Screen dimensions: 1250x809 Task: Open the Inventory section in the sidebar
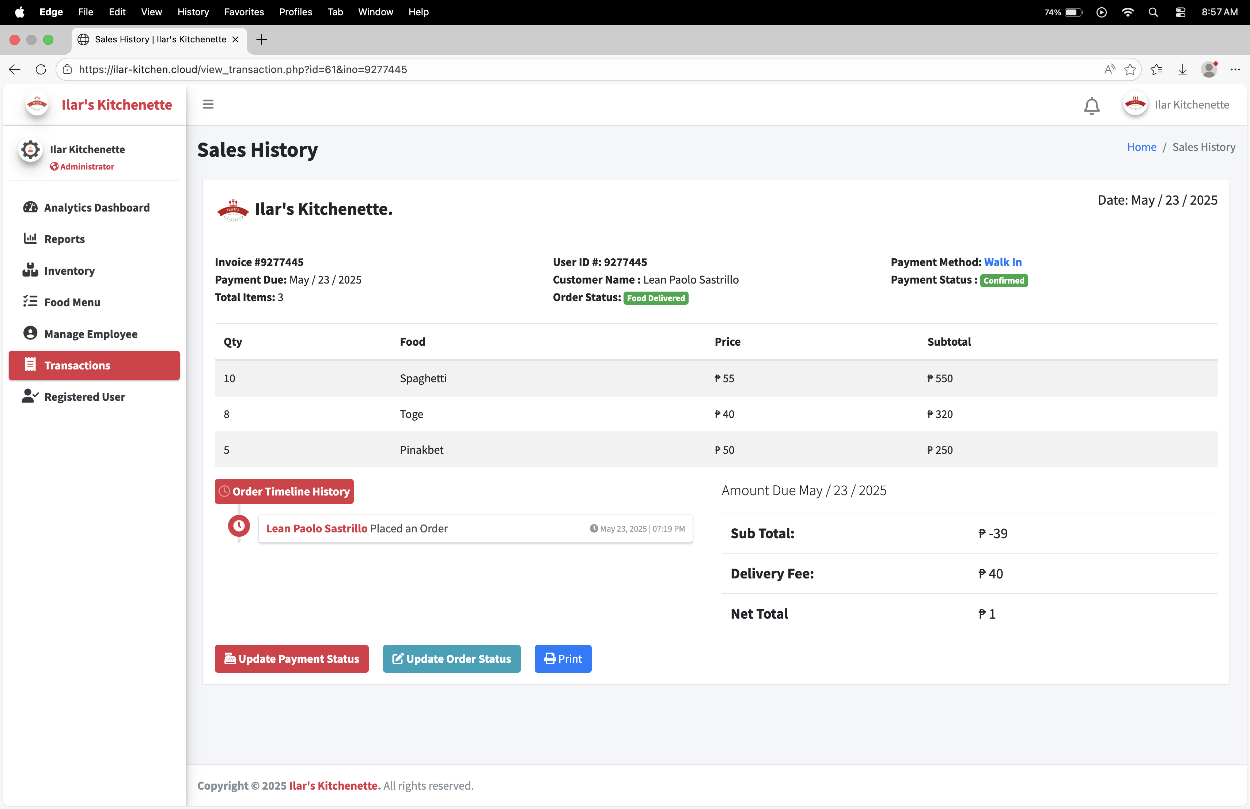69,271
